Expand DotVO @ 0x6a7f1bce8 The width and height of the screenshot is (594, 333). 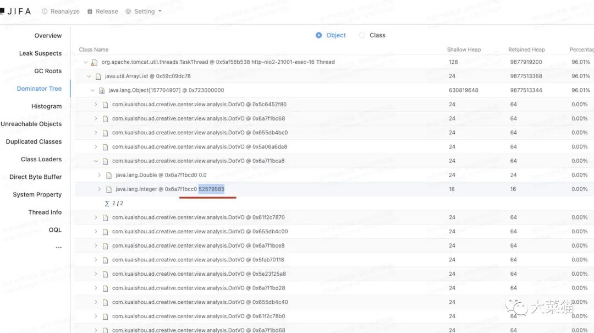click(96, 246)
